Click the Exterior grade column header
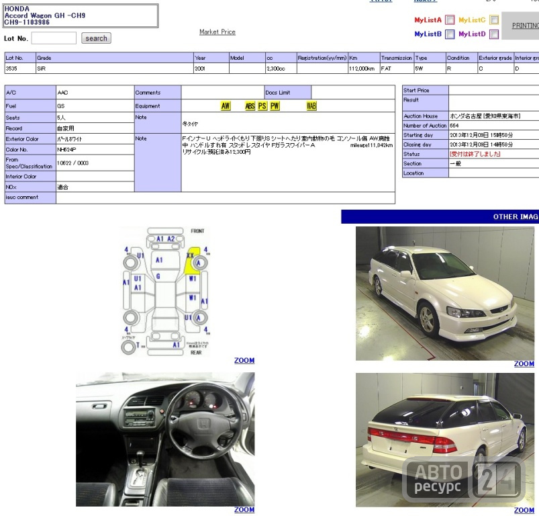Screen dimensions: 539x516 [x=495, y=58]
